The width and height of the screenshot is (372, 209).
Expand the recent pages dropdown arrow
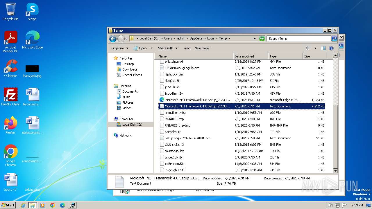(x=126, y=39)
